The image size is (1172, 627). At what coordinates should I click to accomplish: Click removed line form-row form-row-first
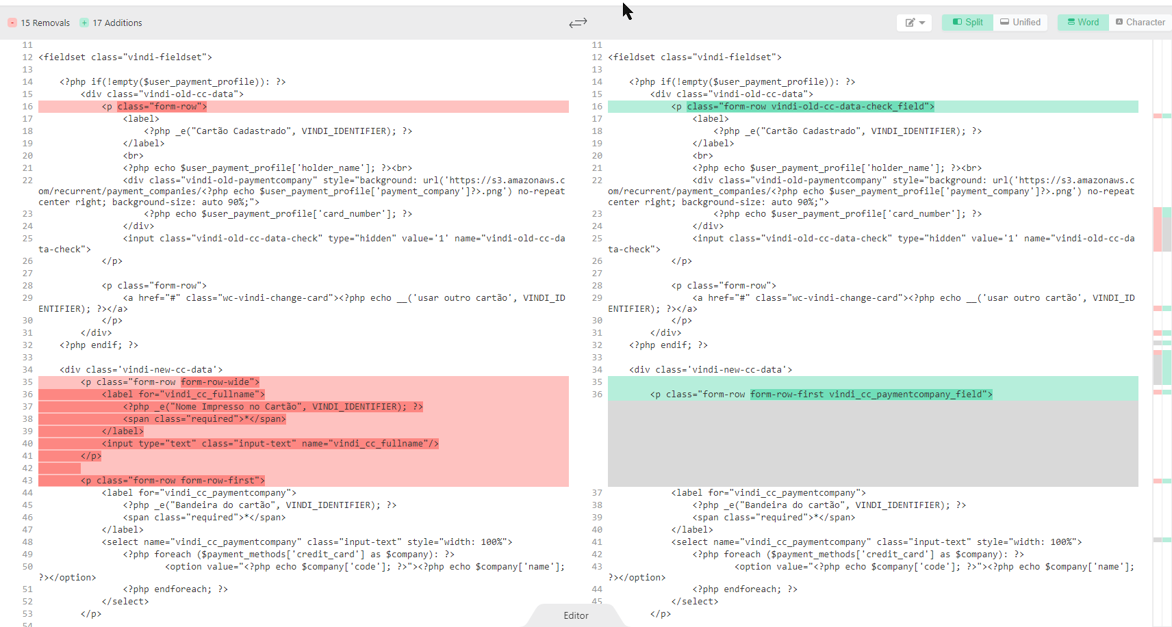pos(303,481)
